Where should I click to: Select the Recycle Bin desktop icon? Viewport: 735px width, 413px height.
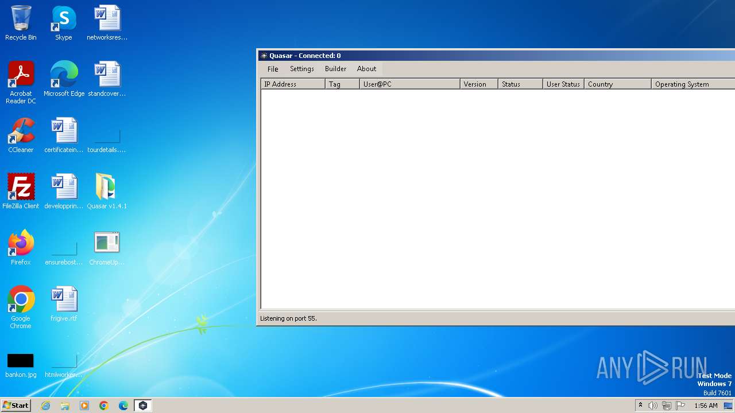coord(21,23)
